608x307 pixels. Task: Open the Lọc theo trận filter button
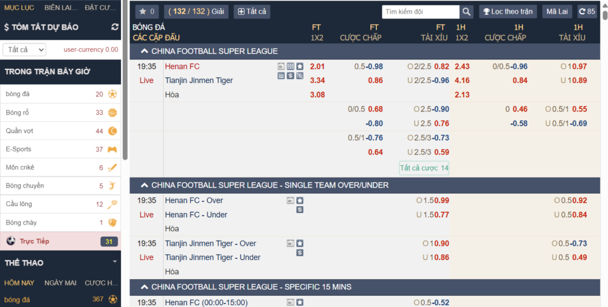pyautogui.click(x=508, y=12)
